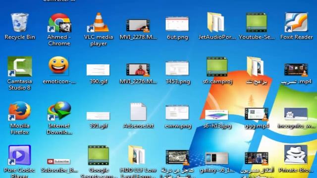
Task: Launch the Foxit Reader shortcut
Action: click(x=296, y=22)
